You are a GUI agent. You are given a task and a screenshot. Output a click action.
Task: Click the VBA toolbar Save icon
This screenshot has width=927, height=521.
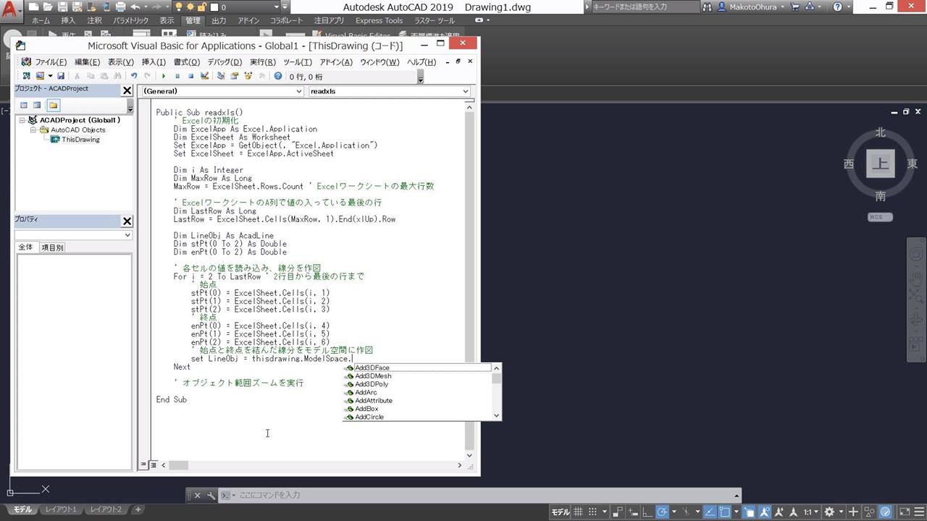[61, 76]
